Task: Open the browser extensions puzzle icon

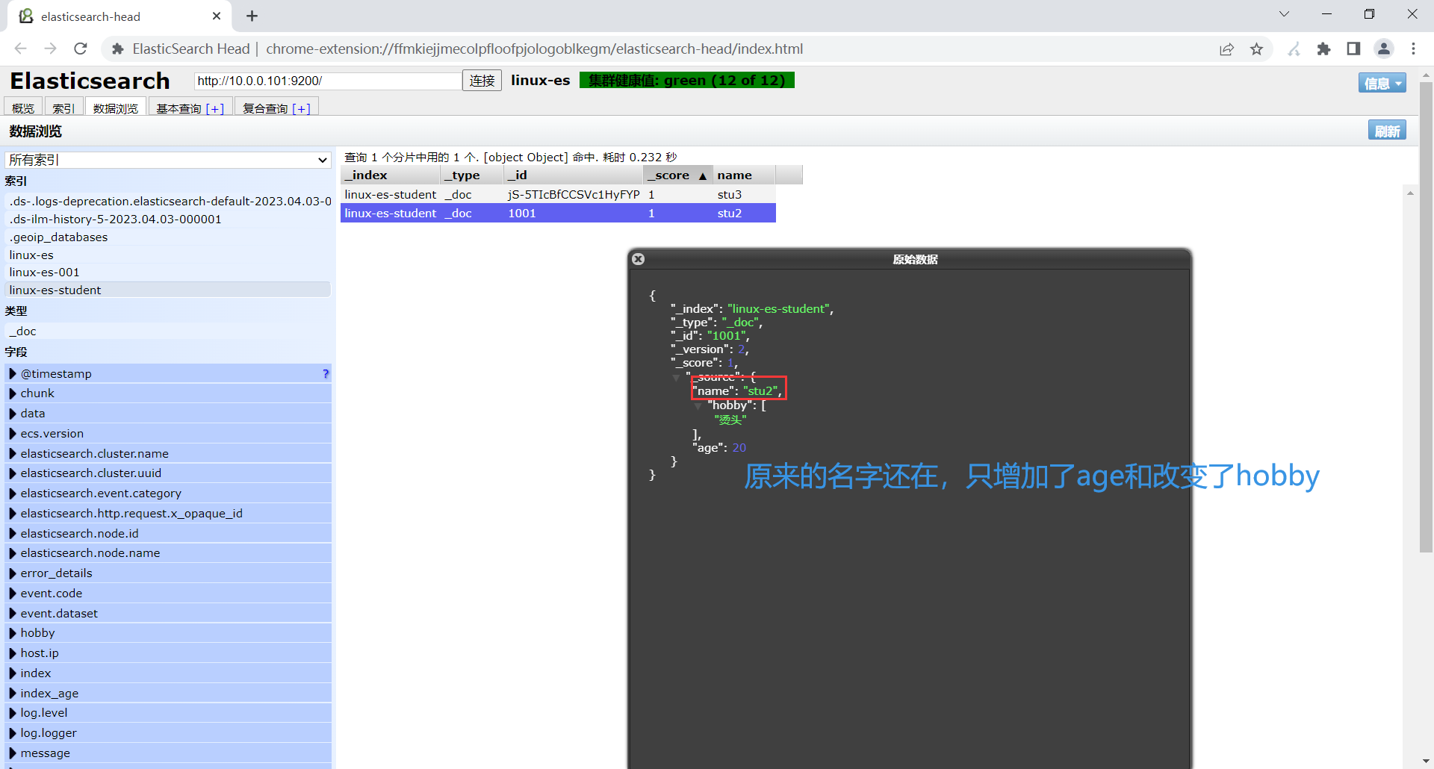Action: (1324, 49)
